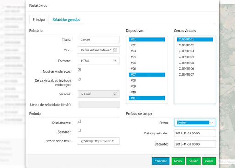Screen dimensions: 235x168
Task: Deselect device V07 in the list
Action: (x=147, y=74)
